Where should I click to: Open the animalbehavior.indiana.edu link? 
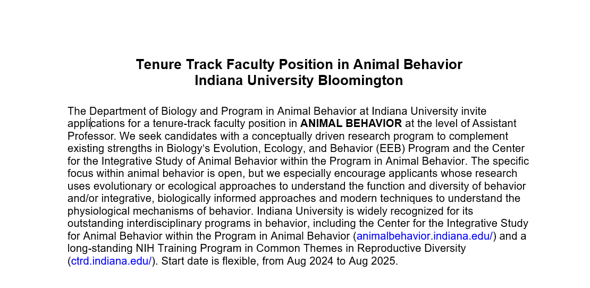(425, 236)
